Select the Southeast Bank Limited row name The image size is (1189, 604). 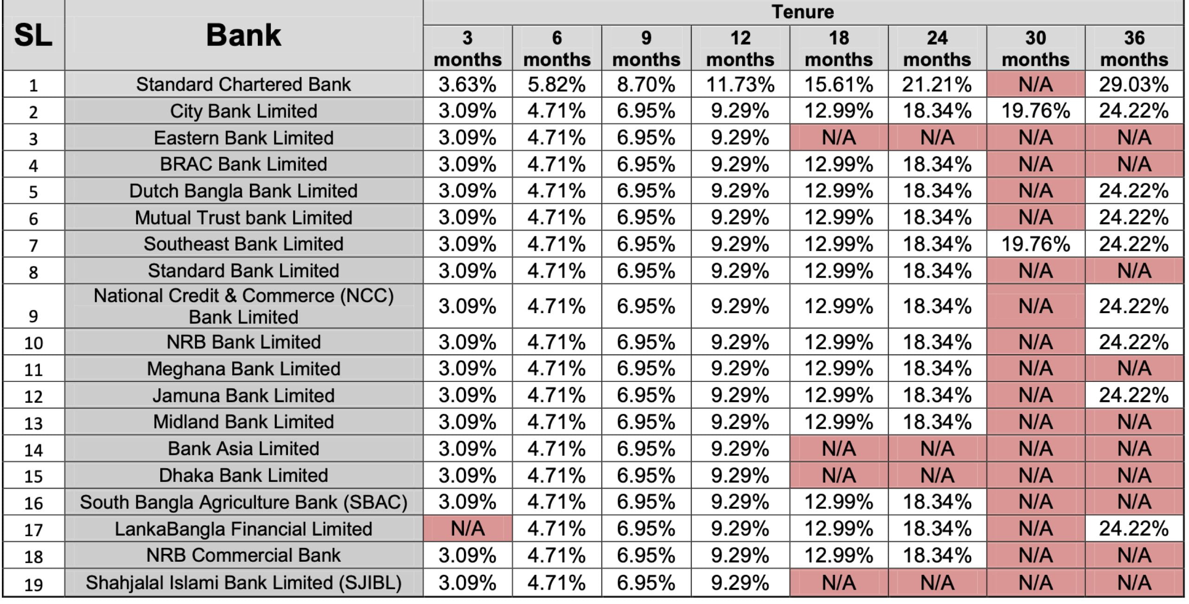coord(243,244)
